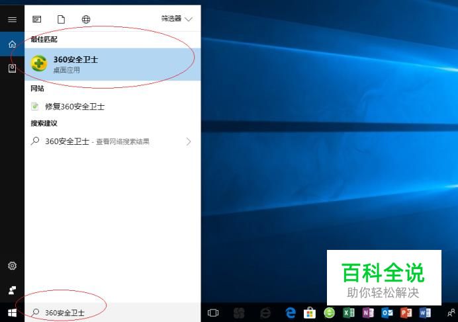
Task: Click the greyed Internet Explorer taskbar icon
Action: 265,313
